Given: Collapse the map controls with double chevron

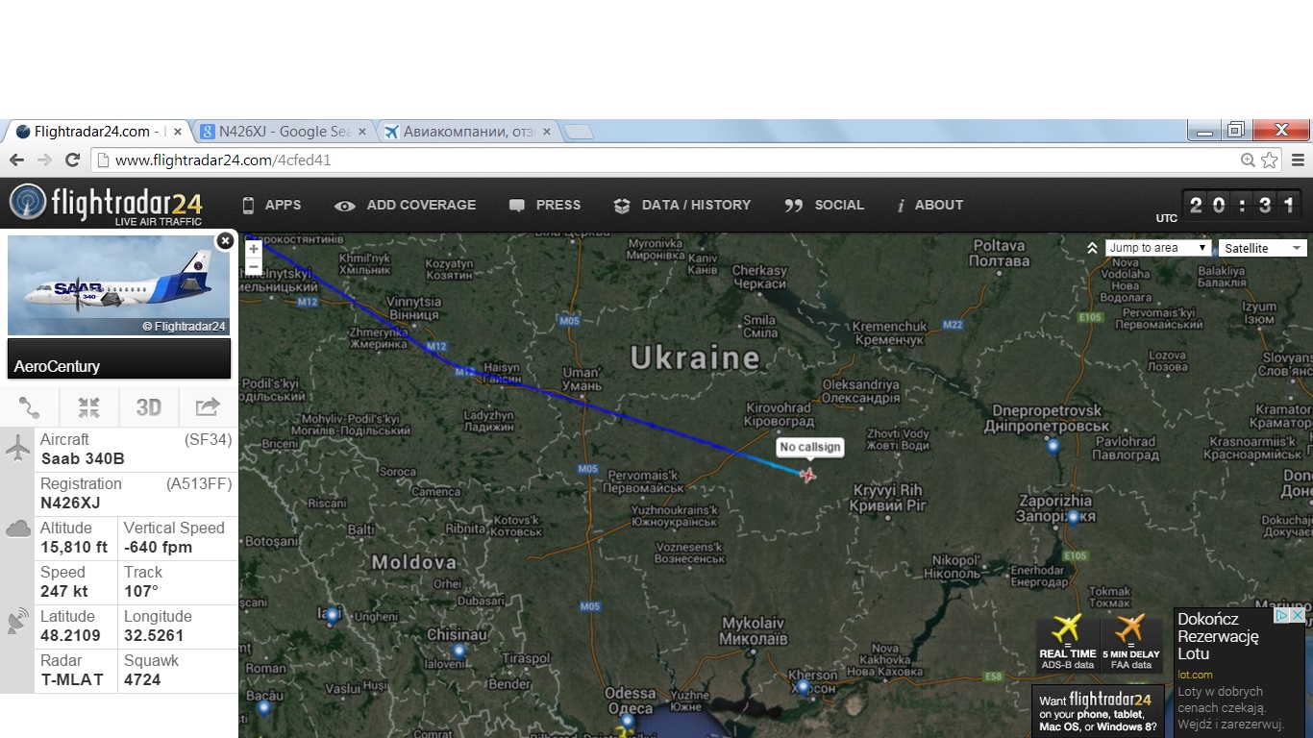Looking at the screenshot, I should click(1093, 248).
